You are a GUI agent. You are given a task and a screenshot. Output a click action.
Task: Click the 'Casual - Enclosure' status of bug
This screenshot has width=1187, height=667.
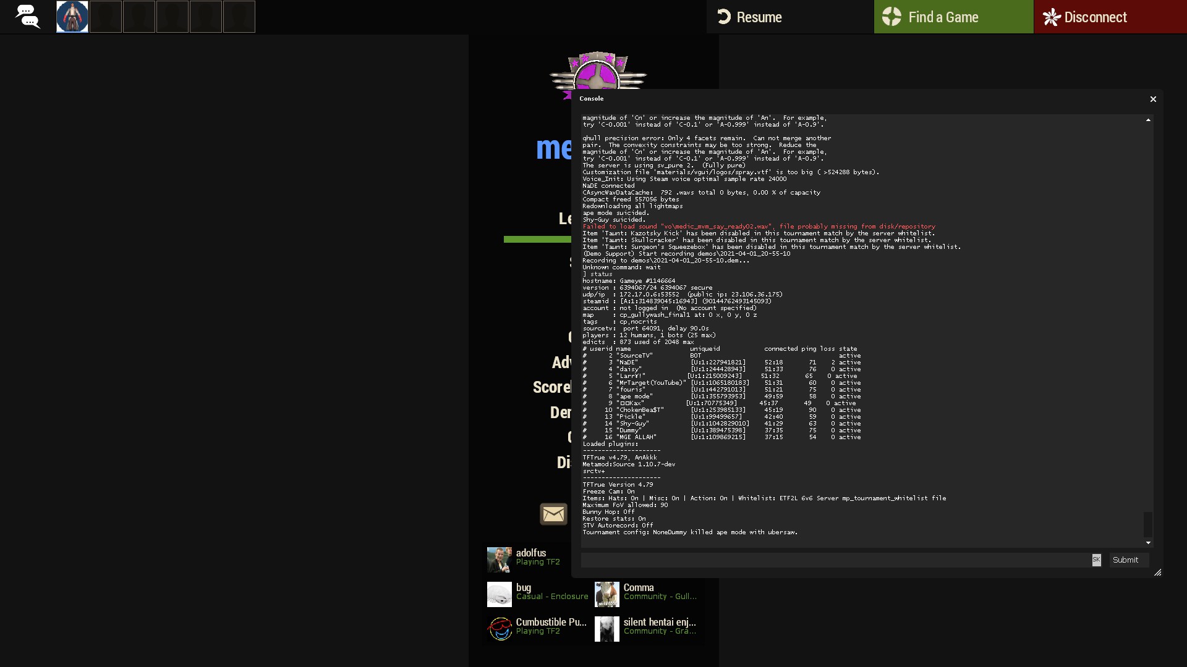click(x=552, y=597)
